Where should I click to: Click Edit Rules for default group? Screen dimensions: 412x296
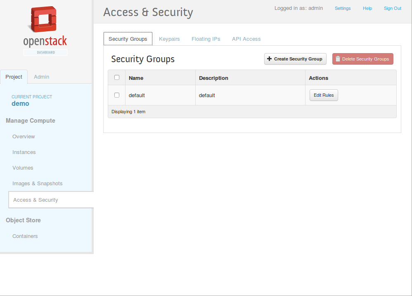(x=324, y=95)
